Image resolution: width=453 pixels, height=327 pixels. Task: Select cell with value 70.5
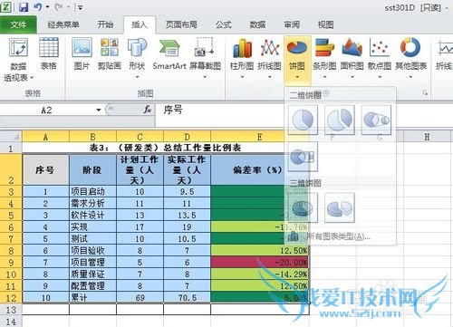pyautogui.click(x=187, y=298)
